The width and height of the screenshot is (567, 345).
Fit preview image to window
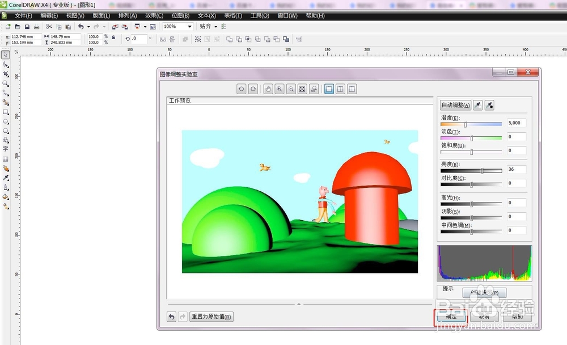(303, 89)
